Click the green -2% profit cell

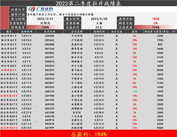coord(134,91)
